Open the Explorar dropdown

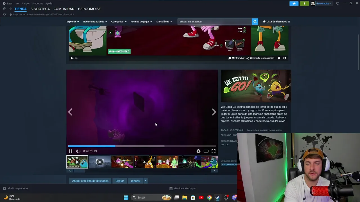[73, 22]
